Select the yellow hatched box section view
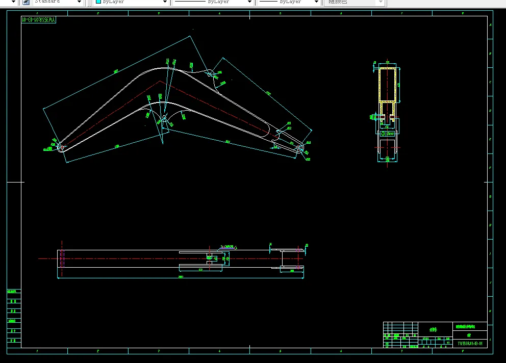This screenshot has width=506, height=363. point(387,85)
